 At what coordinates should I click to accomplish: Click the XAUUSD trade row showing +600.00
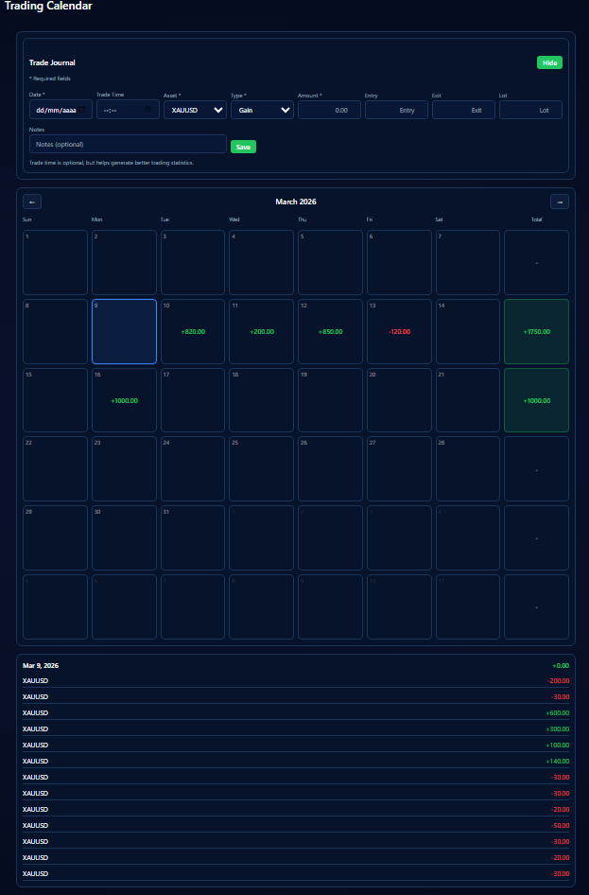[x=295, y=712]
